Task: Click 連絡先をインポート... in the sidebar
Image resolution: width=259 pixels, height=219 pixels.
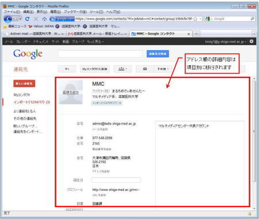Action: point(28,131)
